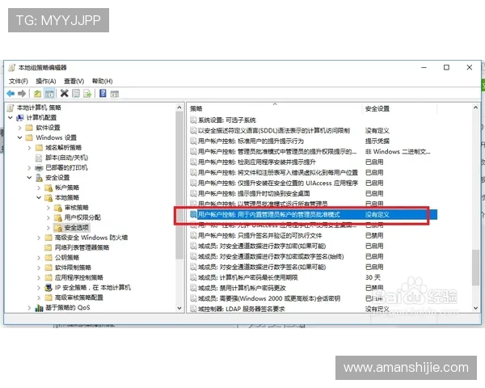Expand the 软件设置 node

tap(19, 128)
